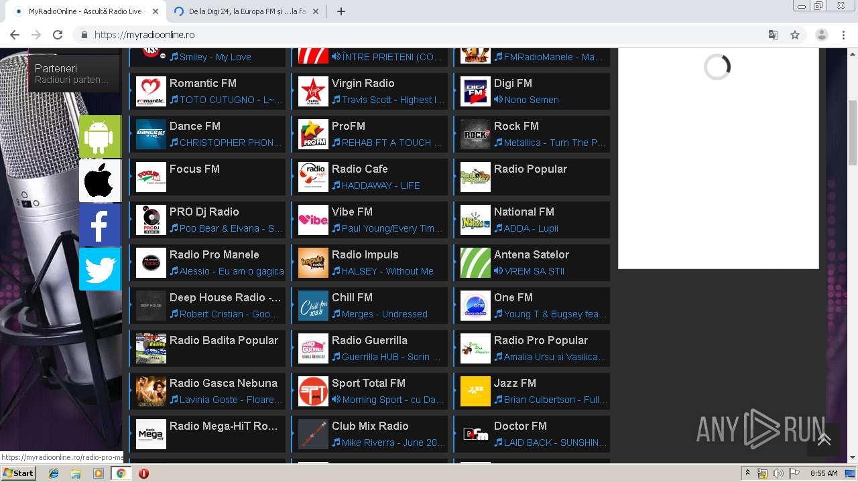Click the Doctor FM station logo
The height and width of the screenshot is (482, 858).
point(475,434)
